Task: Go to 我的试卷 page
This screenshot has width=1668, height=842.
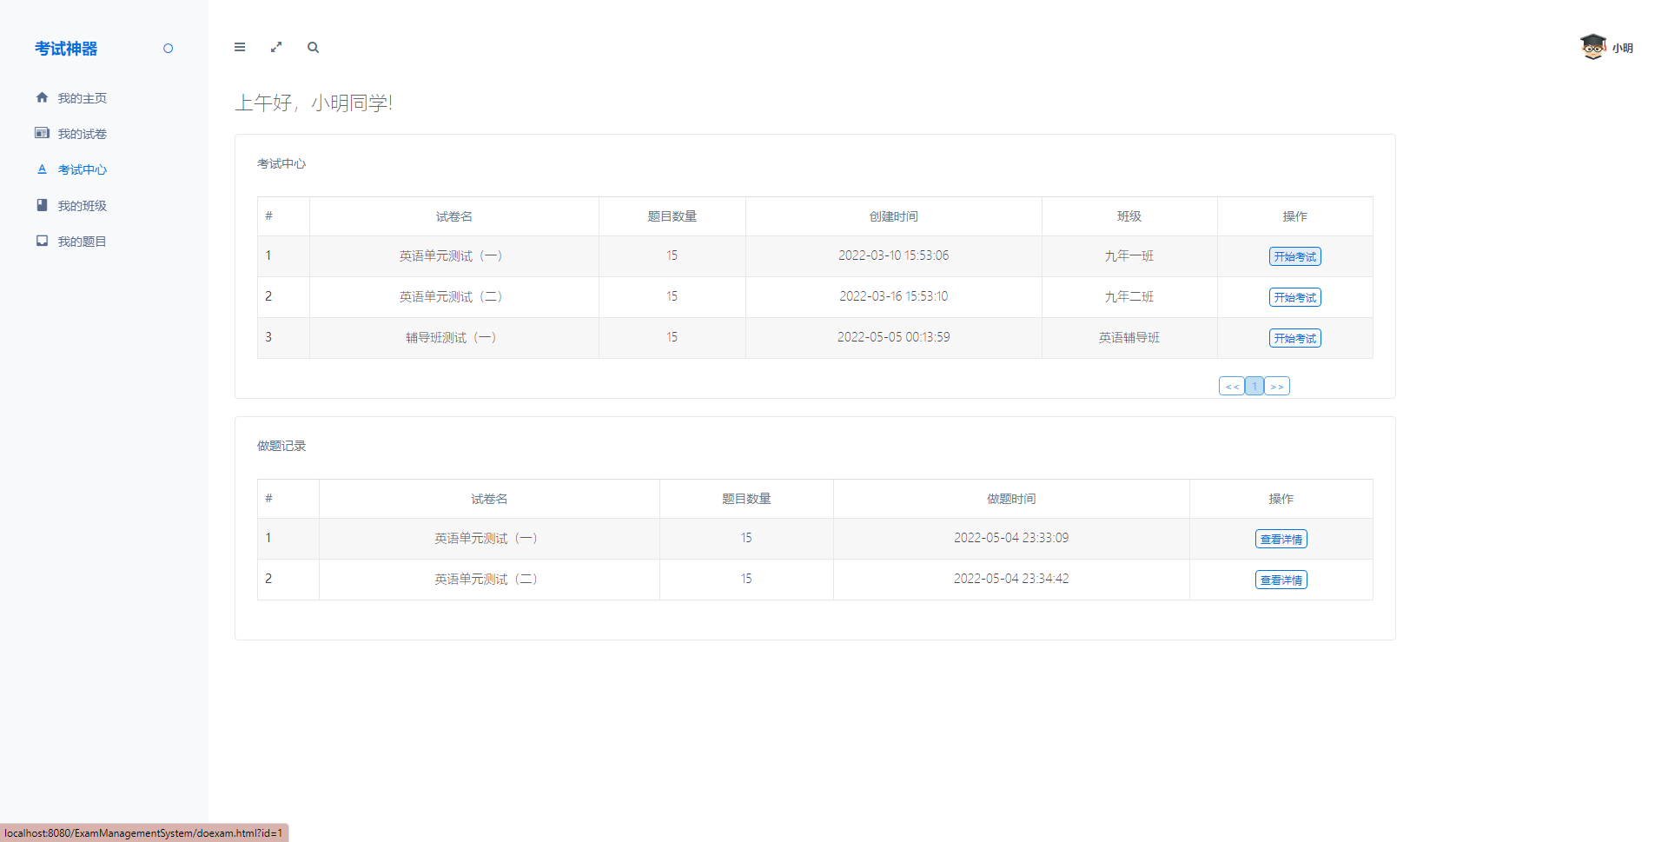Action: tap(83, 134)
